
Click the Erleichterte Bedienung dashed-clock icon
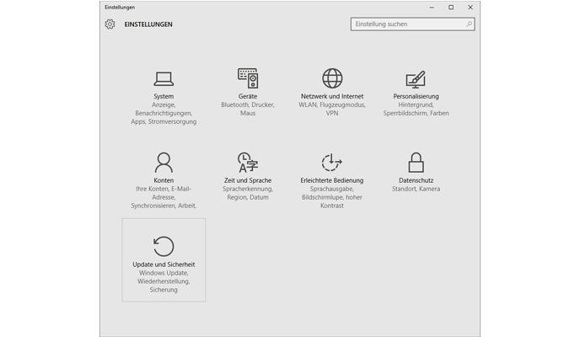pos(332,162)
